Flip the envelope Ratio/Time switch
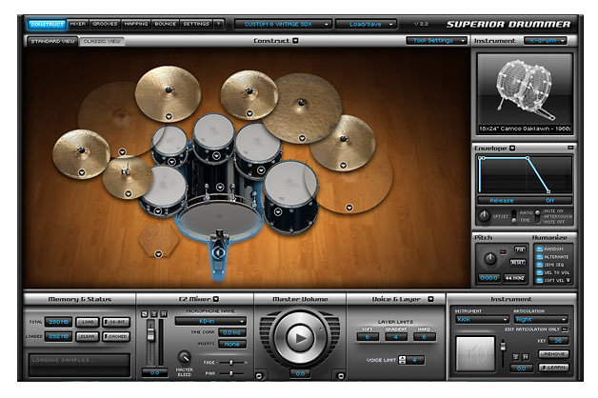 tap(514, 216)
